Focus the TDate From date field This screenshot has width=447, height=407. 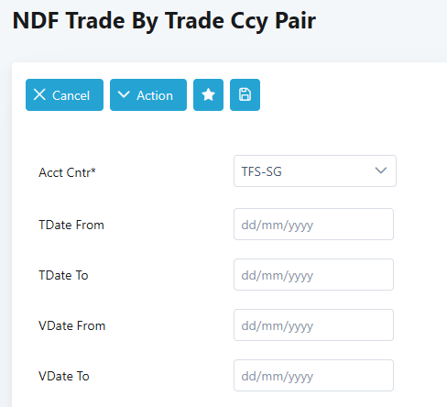pyautogui.click(x=313, y=225)
